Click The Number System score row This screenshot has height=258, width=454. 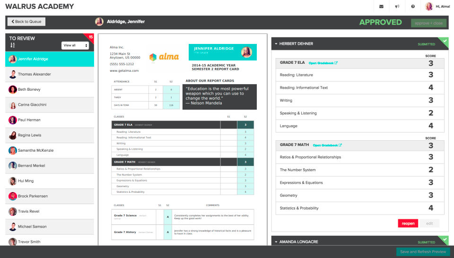coord(360,170)
